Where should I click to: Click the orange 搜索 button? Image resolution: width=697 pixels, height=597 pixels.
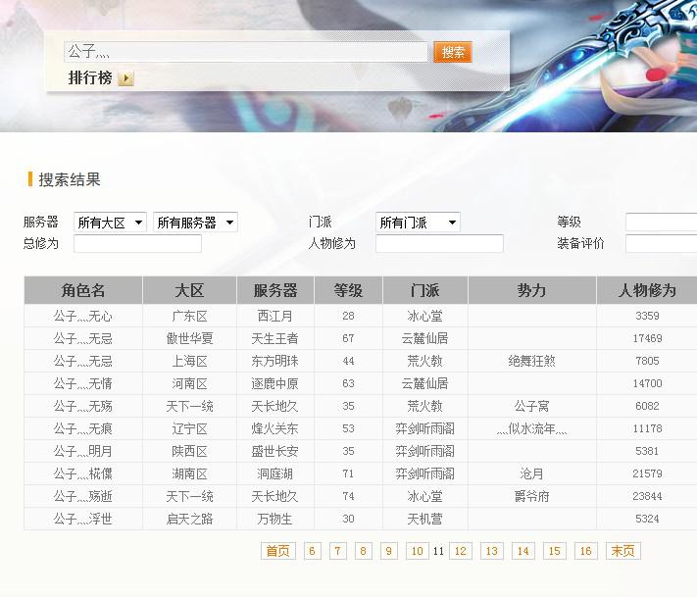pyautogui.click(x=453, y=52)
